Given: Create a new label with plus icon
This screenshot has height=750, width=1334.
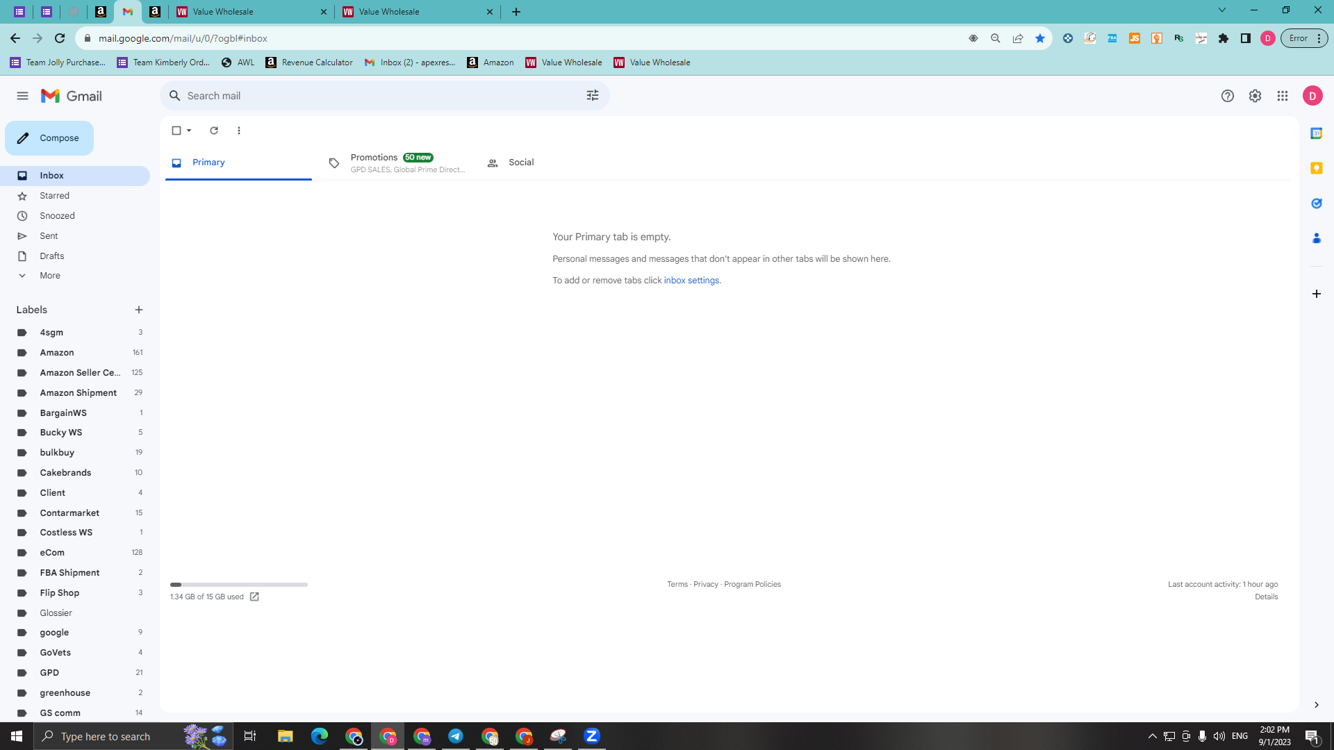Looking at the screenshot, I should pyautogui.click(x=139, y=310).
